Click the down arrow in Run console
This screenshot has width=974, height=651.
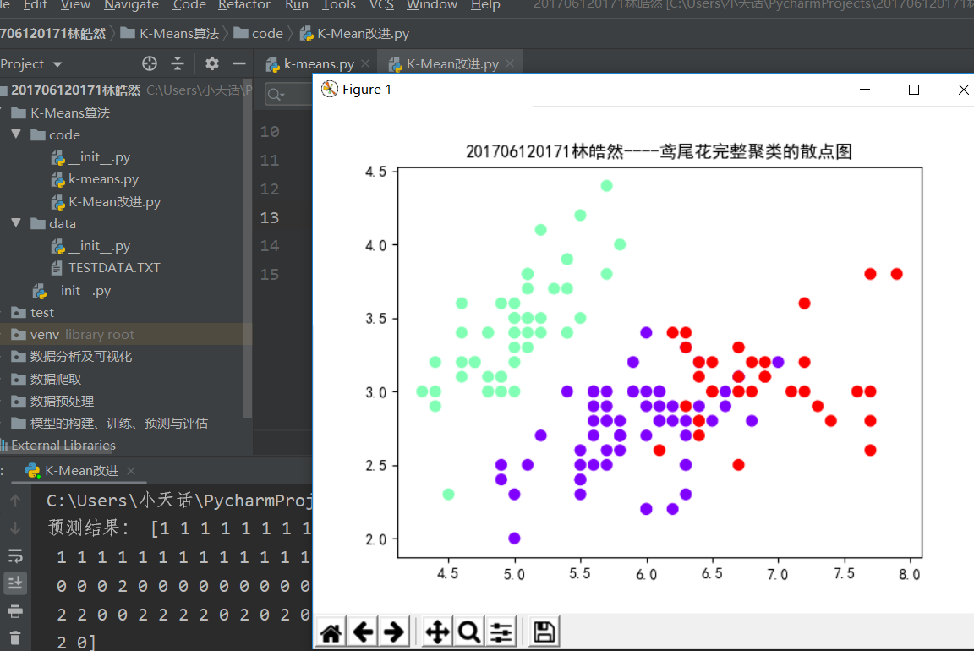(15, 528)
